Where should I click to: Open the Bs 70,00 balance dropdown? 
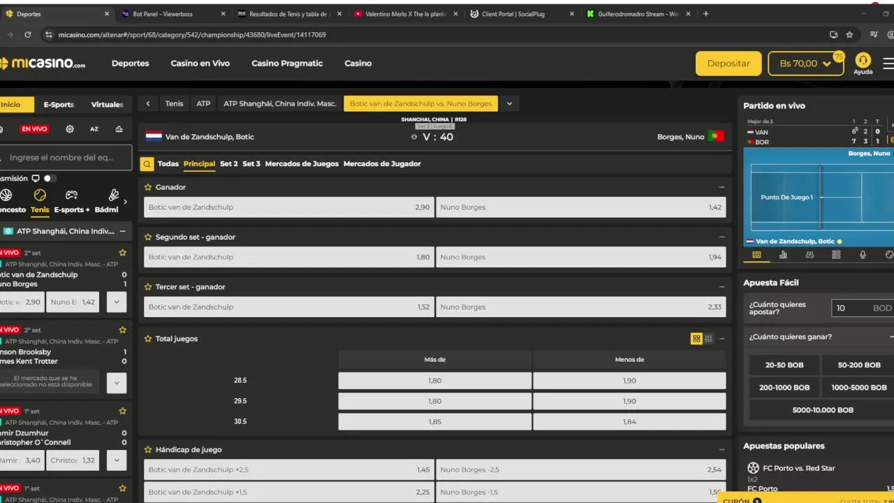coord(806,64)
